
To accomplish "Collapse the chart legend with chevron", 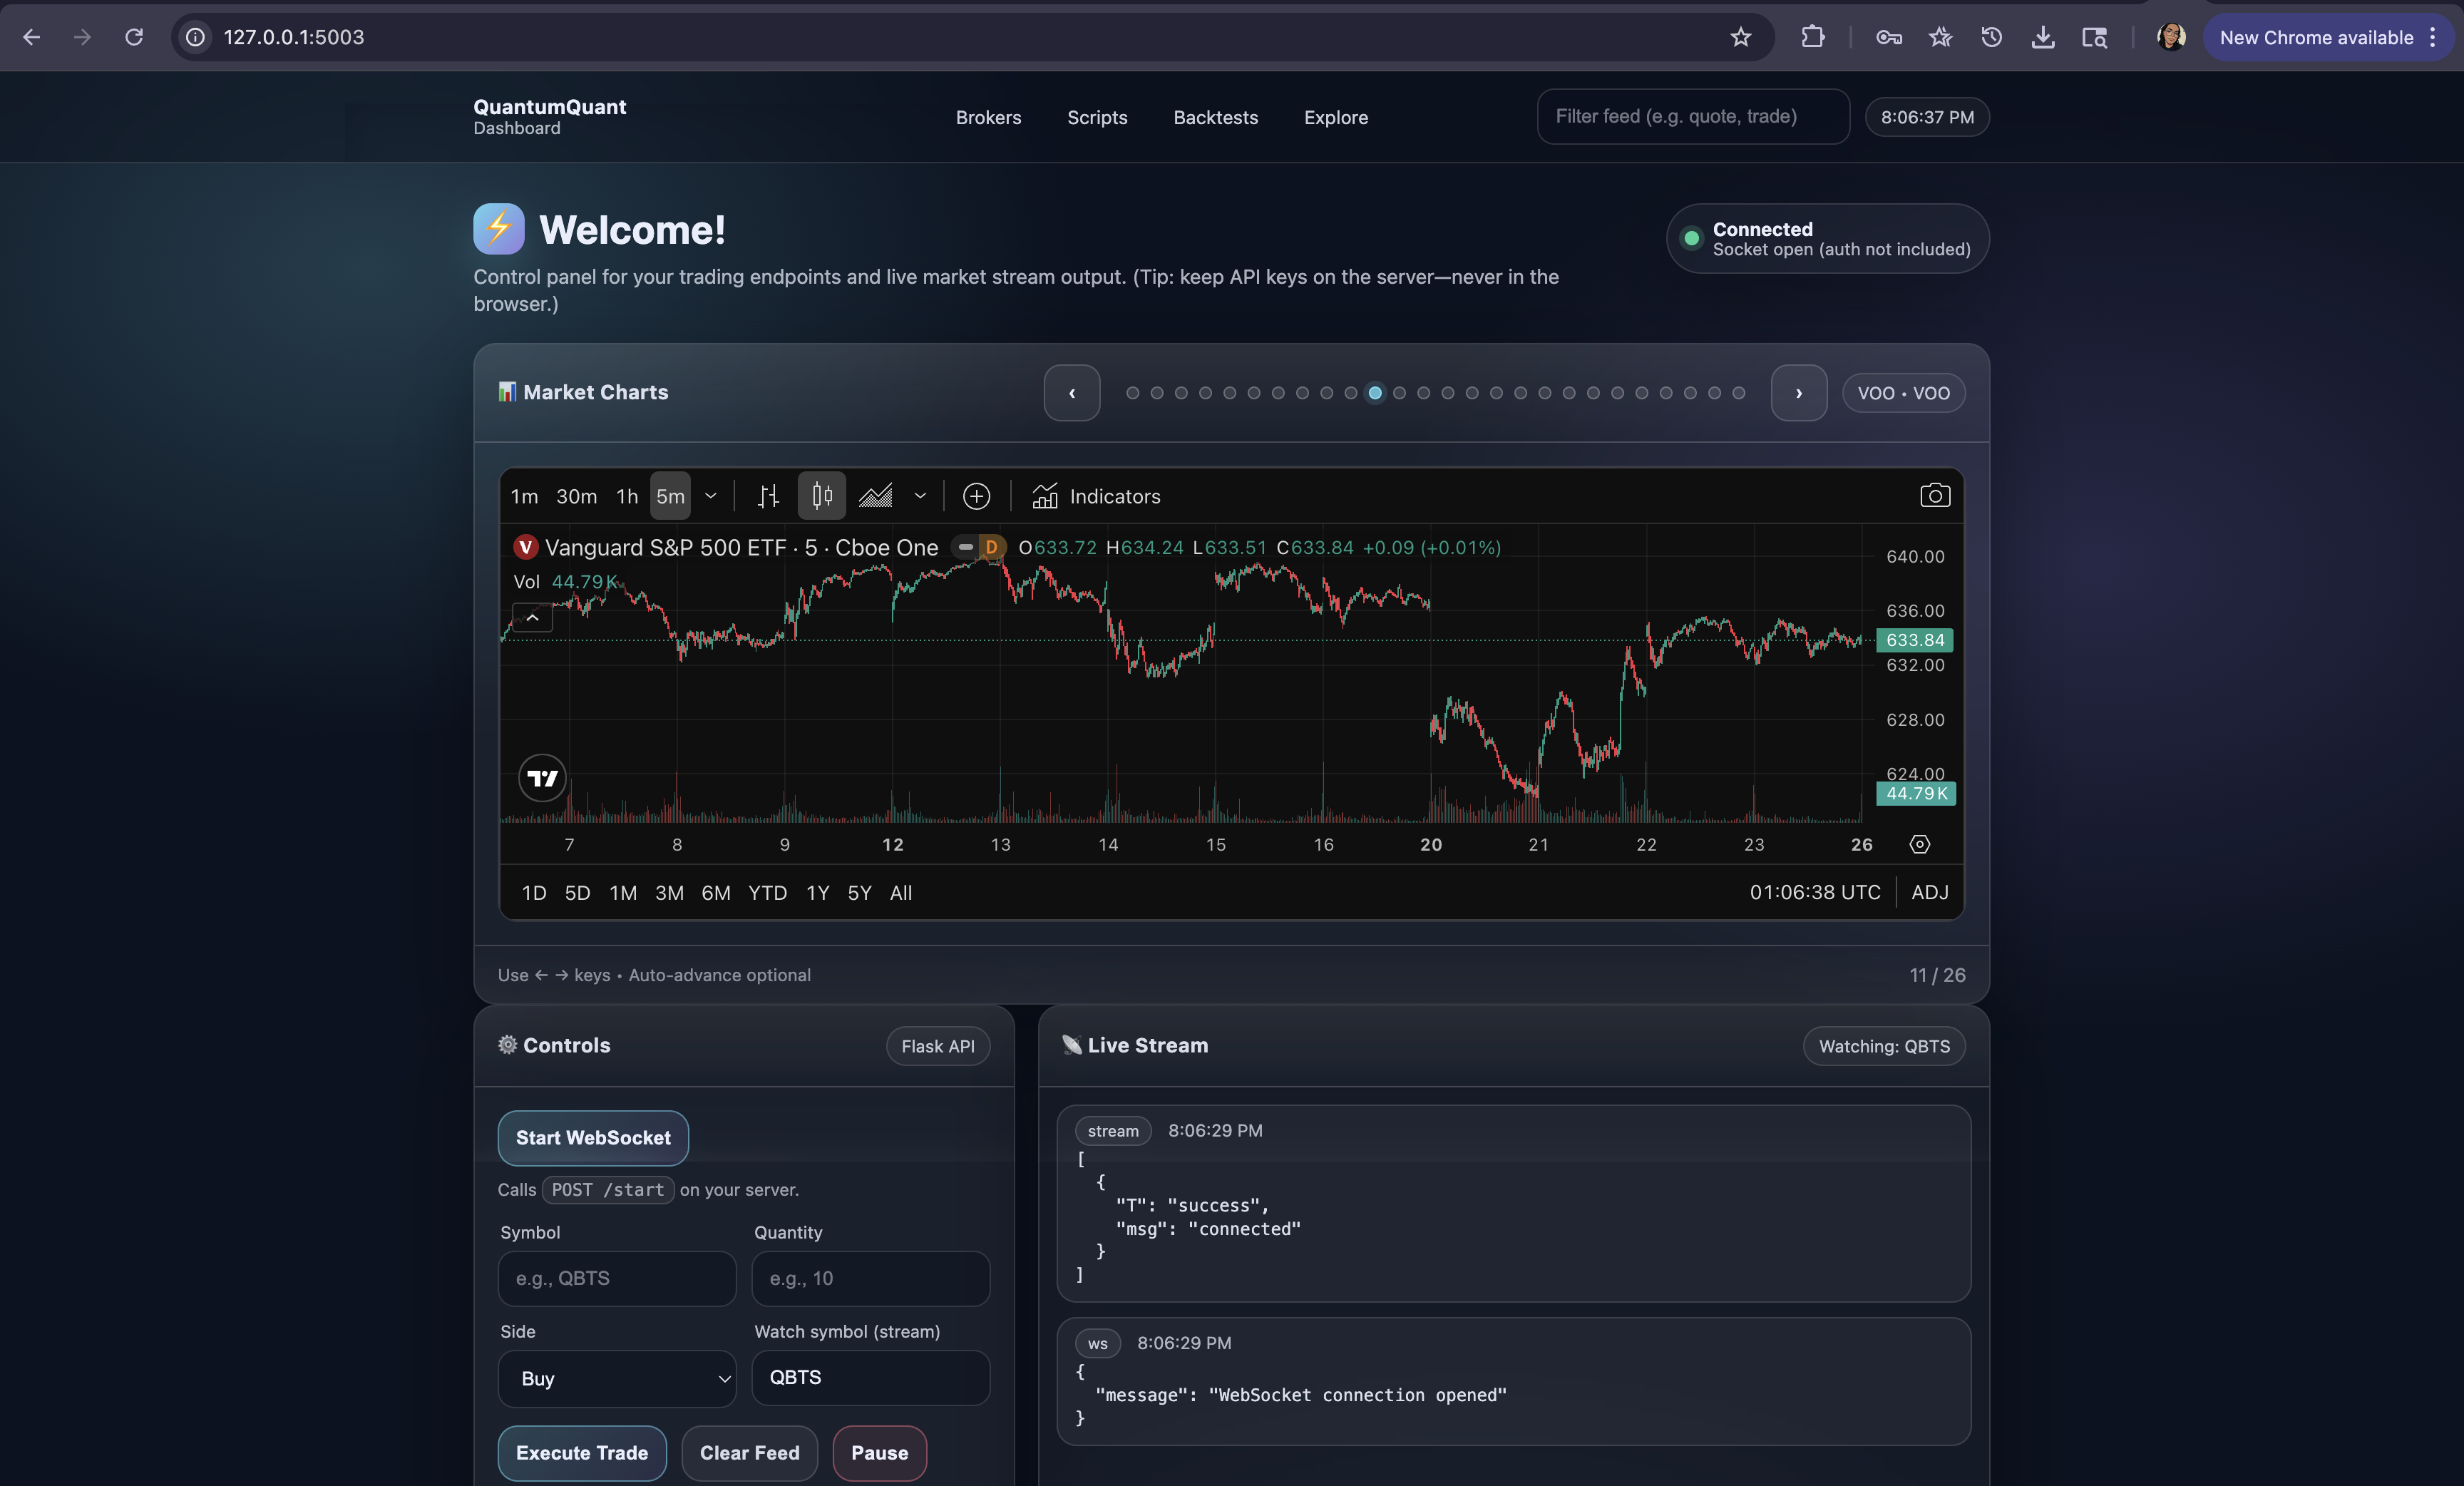I will (533, 618).
